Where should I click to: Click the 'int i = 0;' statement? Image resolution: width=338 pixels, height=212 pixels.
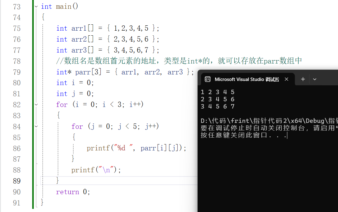tap(75, 83)
